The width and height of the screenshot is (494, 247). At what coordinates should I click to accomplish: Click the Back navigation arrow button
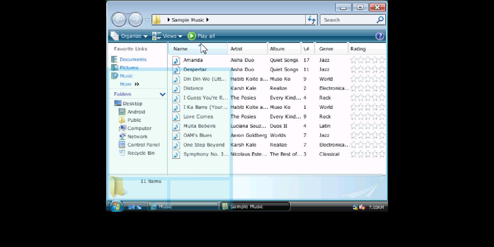[119, 20]
